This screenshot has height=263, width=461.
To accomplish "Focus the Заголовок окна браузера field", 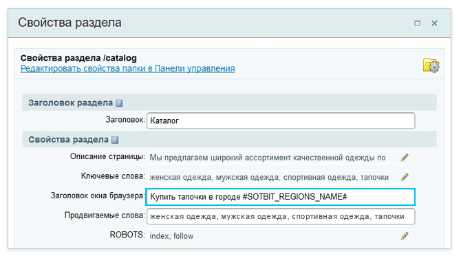I will point(281,197).
